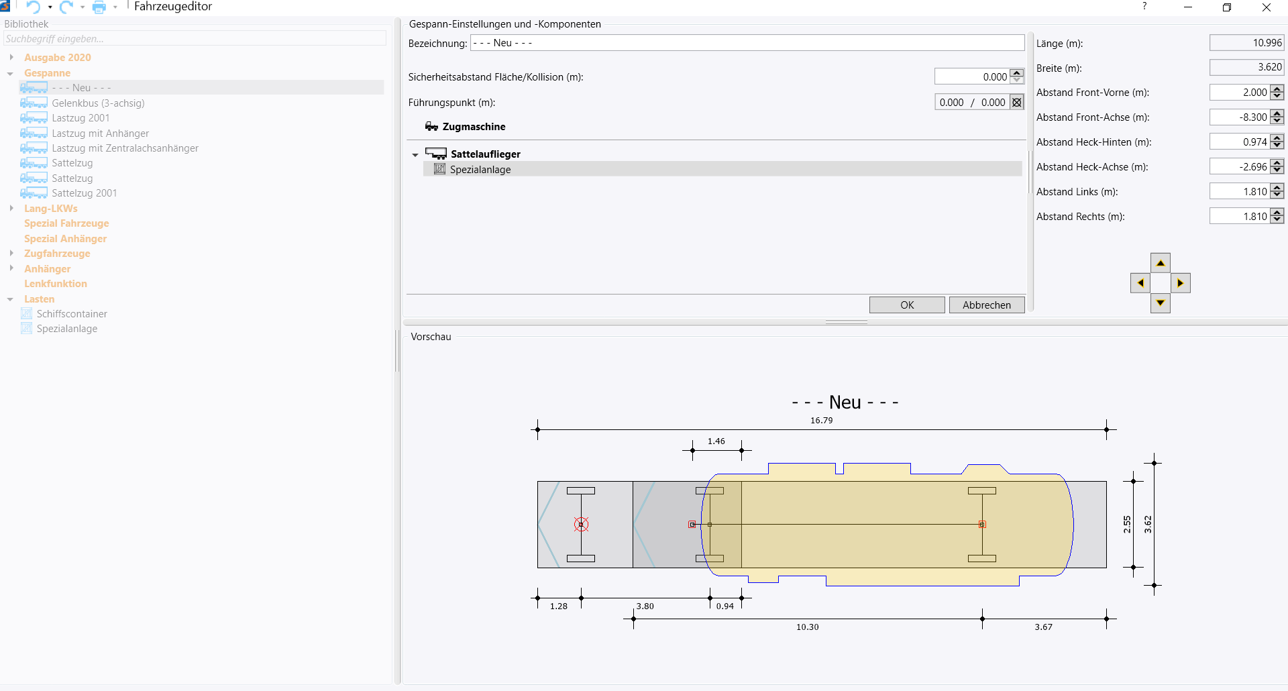
Task: Collapse the Sattelauflieger component
Action: (415, 155)
